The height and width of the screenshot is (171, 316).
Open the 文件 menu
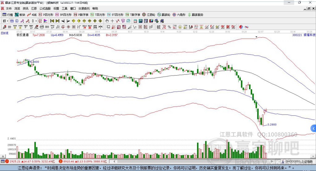[x=9, y=8]
